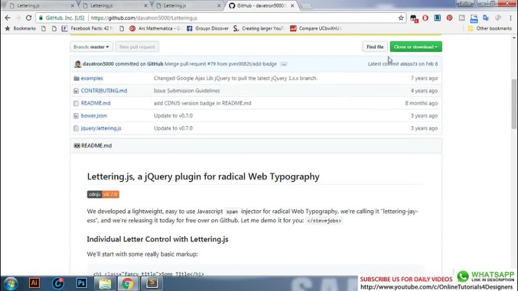Viewport: 518px width, 291px height.
Task: Click the file icon beside CONTRIBUTING.md
Action: [76, 91]
